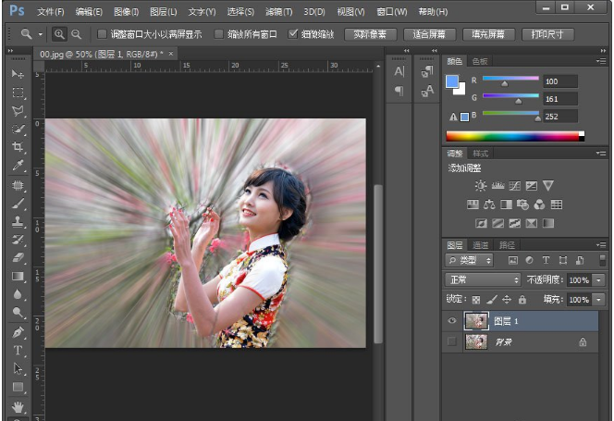Image resolution: width=614 pixels, height=421 pixels.
Task: Click the 适合屏幕 button
Action: pyautogui.click(x=429, y=34)
